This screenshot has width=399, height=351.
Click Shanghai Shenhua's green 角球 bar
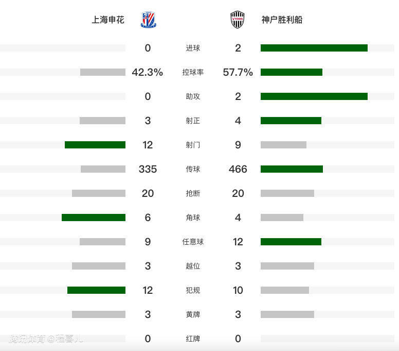(x=94, y=218)
